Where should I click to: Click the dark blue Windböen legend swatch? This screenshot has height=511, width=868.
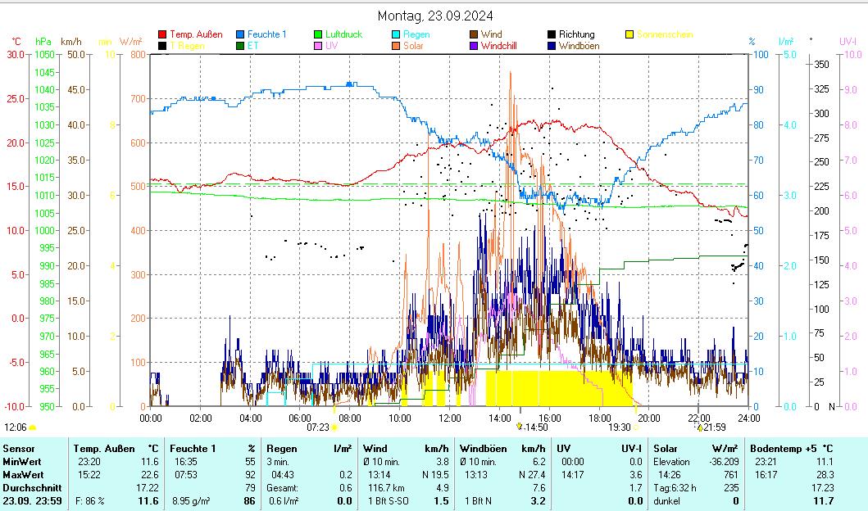coord(552,46)
